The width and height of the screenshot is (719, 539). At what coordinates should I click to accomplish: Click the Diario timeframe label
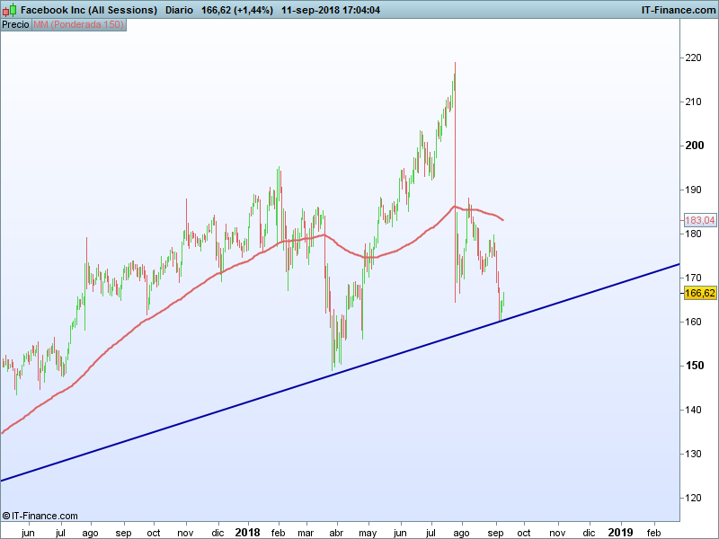179,10
